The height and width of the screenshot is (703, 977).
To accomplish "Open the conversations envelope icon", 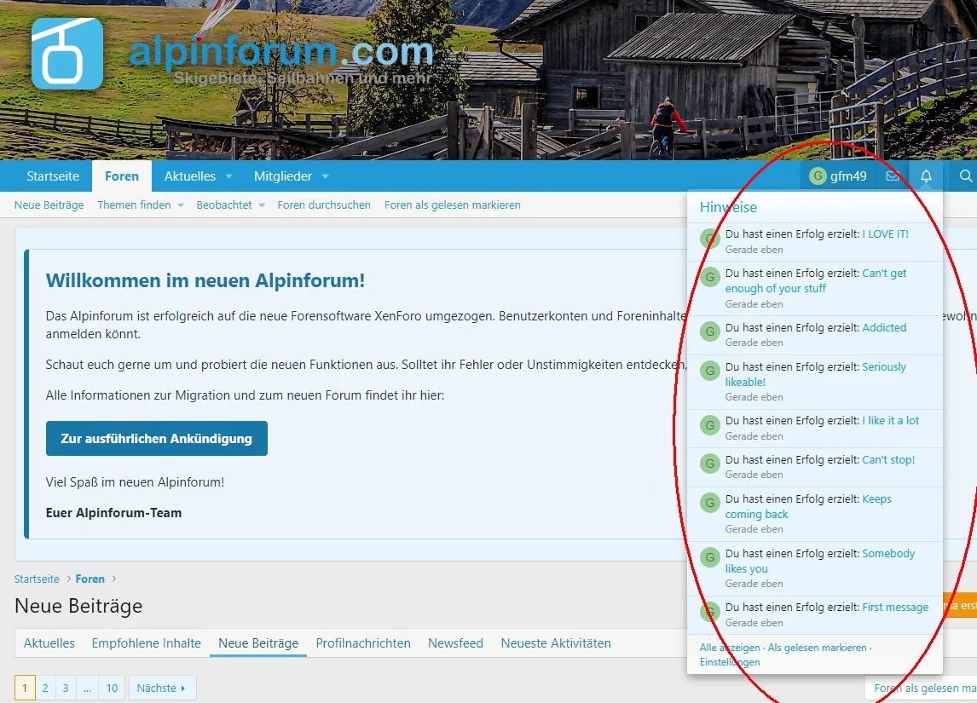I will pyautogui.click(x=893, y=176).
